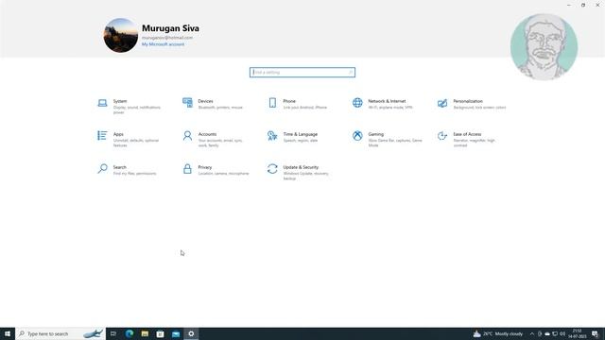Open Task View from the taskbar

coord(113,333)
